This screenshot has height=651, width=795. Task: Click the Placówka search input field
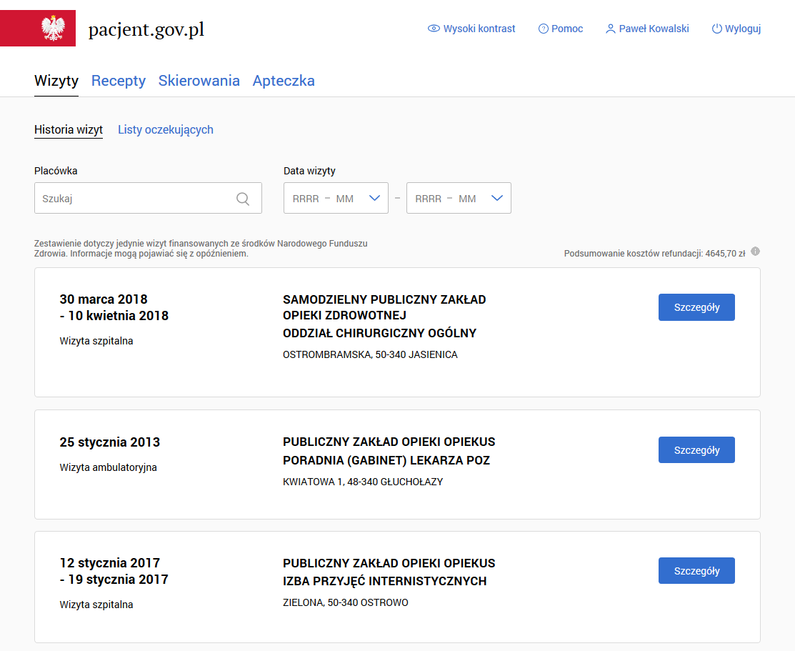pos(136,198)
